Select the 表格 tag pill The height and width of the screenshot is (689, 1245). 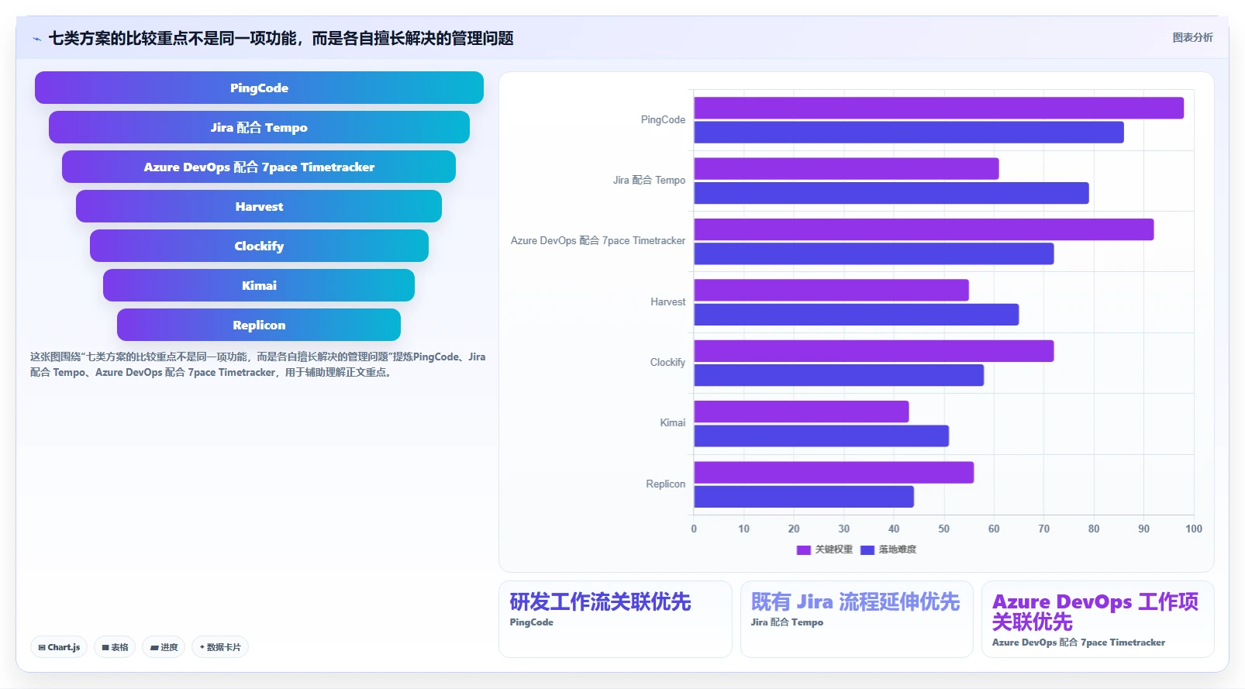coord(115,647)
